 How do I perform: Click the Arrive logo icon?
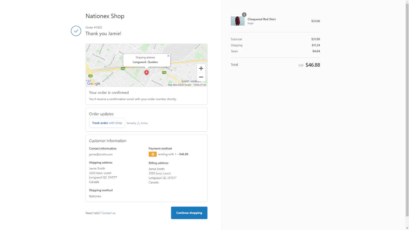pos(139,123)
